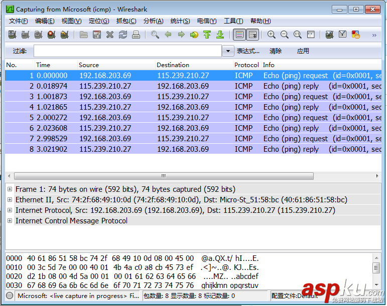Open the 电信(Y) menu
Screen dimensions: 387x306
pyautogui.click(x=207, y=21)
